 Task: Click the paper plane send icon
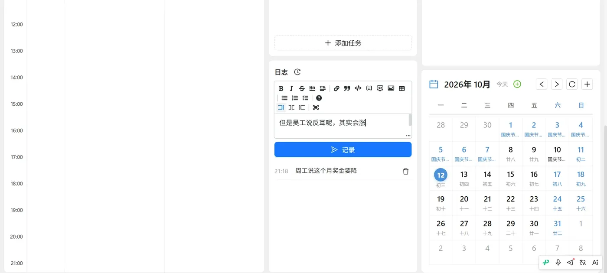point(571,262)
